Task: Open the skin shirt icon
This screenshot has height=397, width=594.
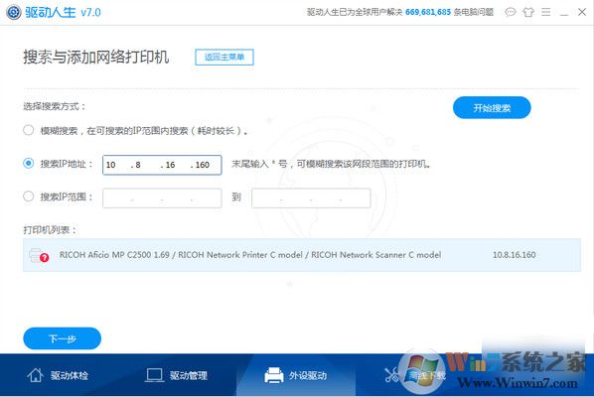Action: [528, 12]
